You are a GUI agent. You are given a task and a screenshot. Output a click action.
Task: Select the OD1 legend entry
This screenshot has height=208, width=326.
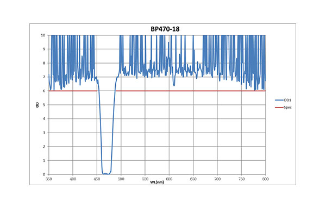pos(283,100)
